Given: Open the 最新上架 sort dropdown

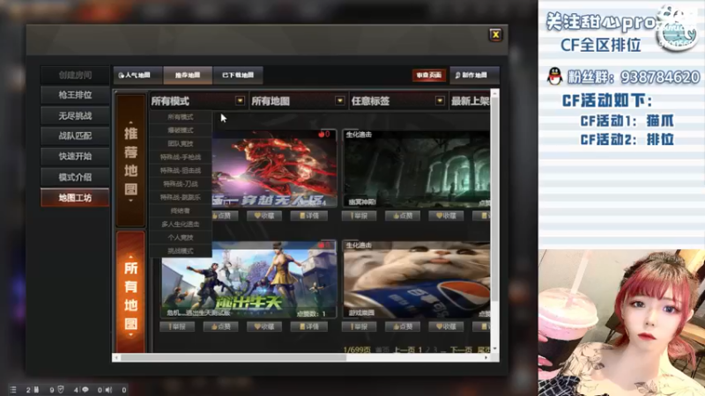Looking at the screenshot, I should click(471, 101).
